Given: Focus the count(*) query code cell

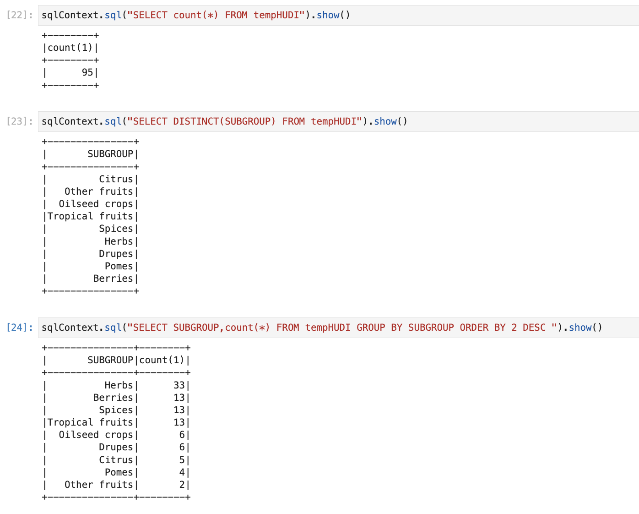Looking at the screenshot, I should coord(458,15).
